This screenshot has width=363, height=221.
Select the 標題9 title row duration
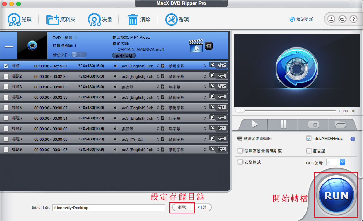tap(51, 150)
